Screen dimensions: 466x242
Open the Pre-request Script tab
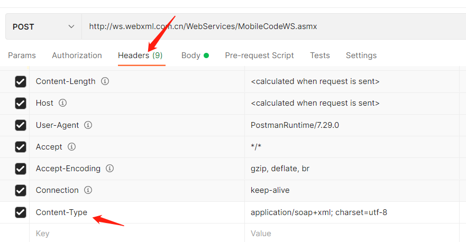[x=259, y=55]
